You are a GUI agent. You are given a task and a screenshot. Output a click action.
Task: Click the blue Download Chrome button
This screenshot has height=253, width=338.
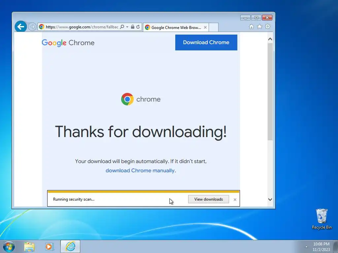pos(206,42)
